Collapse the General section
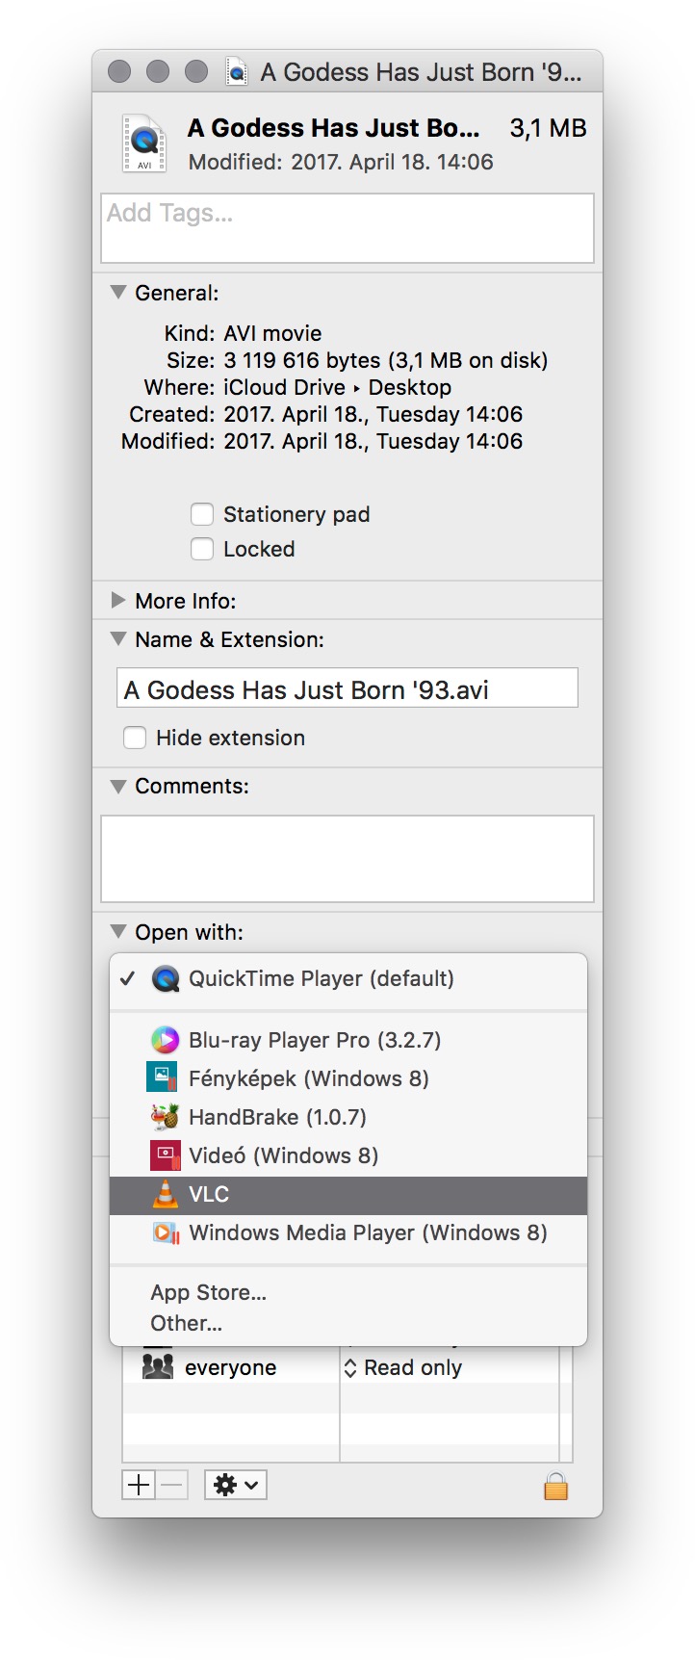Image resolution: width=695 pixels, height=1660 pixels. (118, 292)
